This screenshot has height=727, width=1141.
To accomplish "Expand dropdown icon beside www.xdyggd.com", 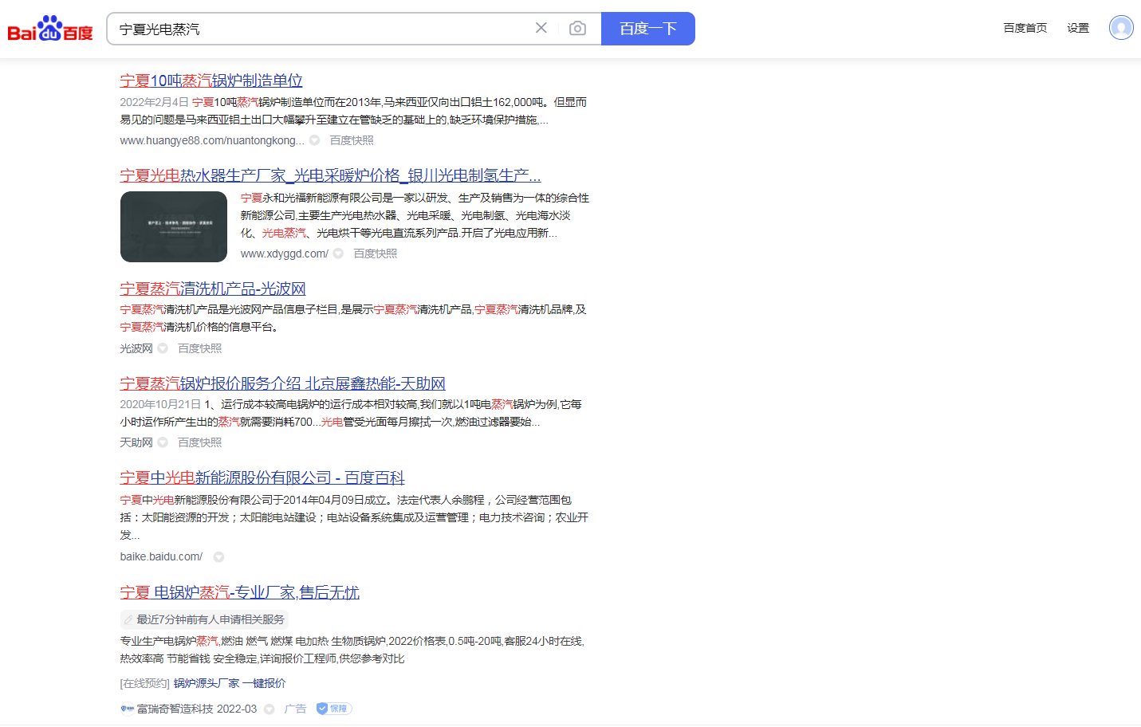I will click(338, 253).
